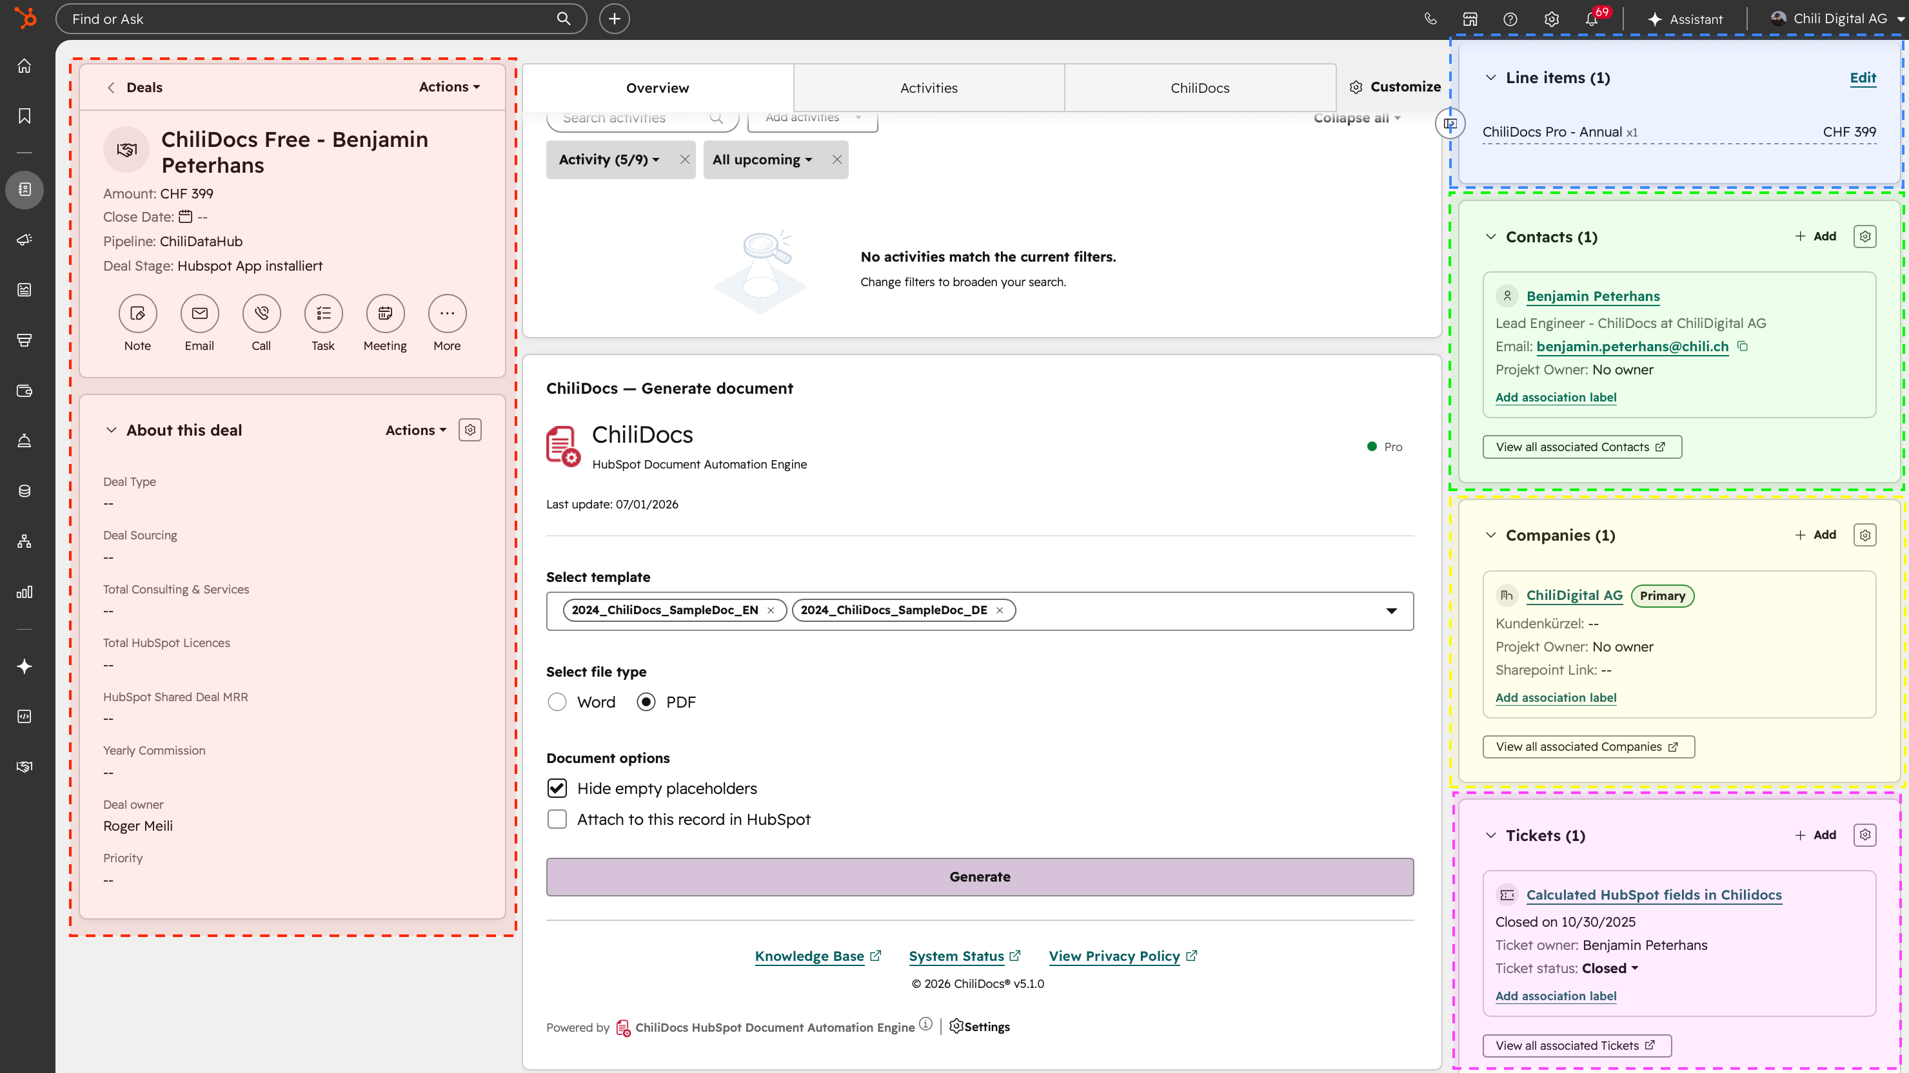The height and width of the screenshot is (1073, 1909).
Task: Click Edit on Line items
Action: (x=1863, y=78)
